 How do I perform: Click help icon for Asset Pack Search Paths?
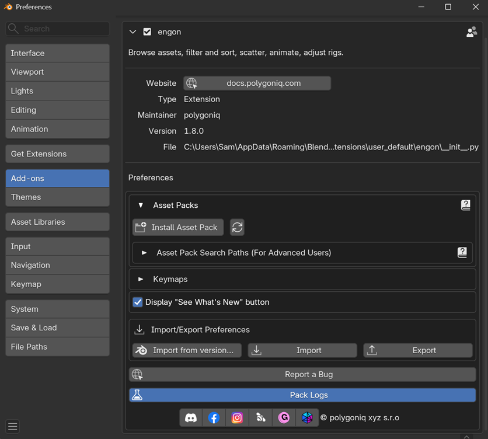[462, 253]
